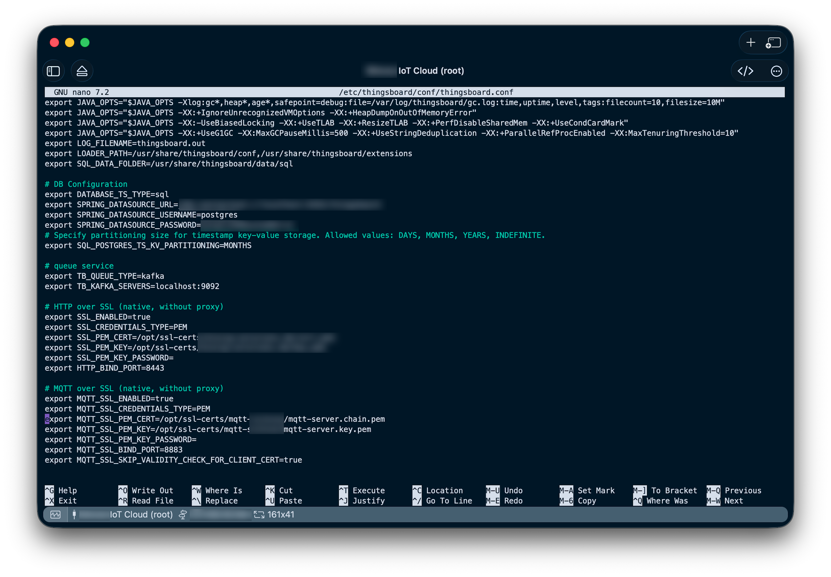831x577 pixels.
Task: Click the ^O Write Out shortcut
Action: coord(146,490)
